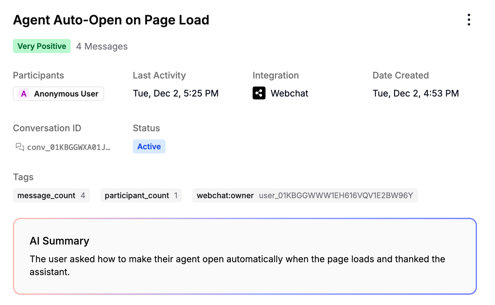The height and width of the screenshot is (305, 495).
Task: Click the 4 Messages label
Action: click(102, 46)
